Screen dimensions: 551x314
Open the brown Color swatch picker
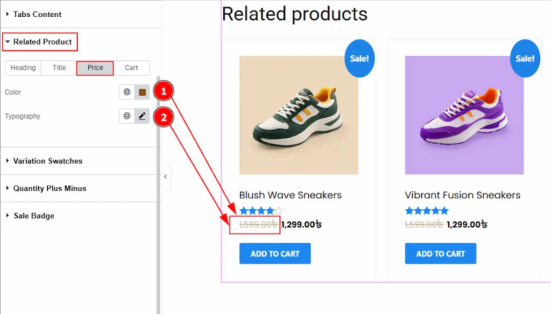(x=142, y=92)
